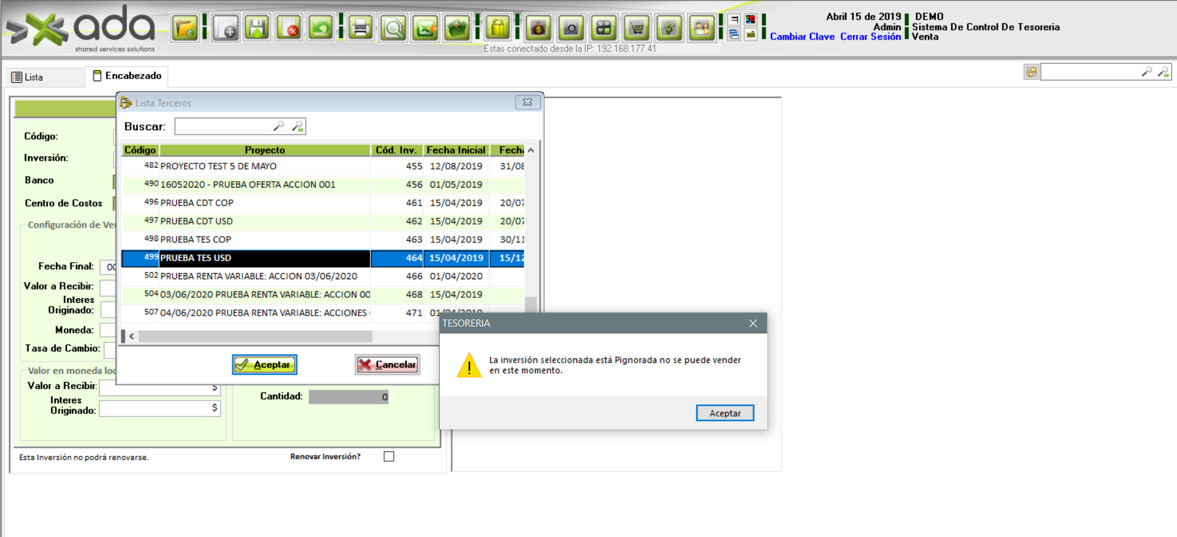Click the Lista Terceros horizontal scrollbar thumb
1177x537 pixels.
pos(255,336)
